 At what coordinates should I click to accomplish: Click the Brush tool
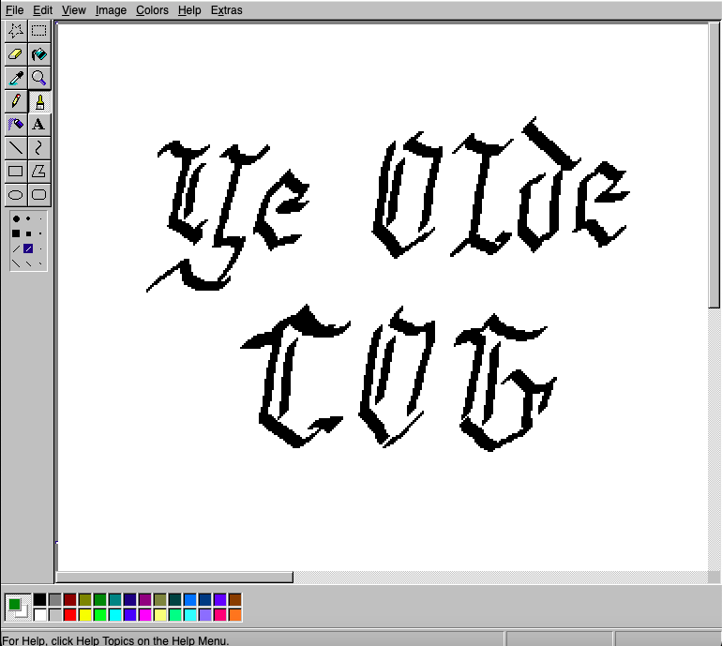[x=39, y=101]
